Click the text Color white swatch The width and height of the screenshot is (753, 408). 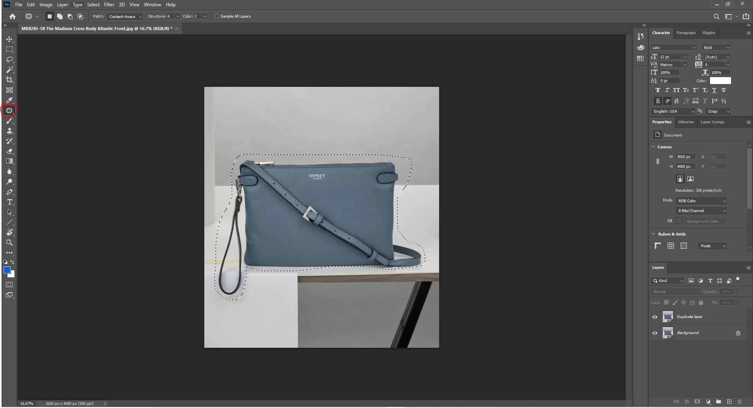(x=720, y=81)
